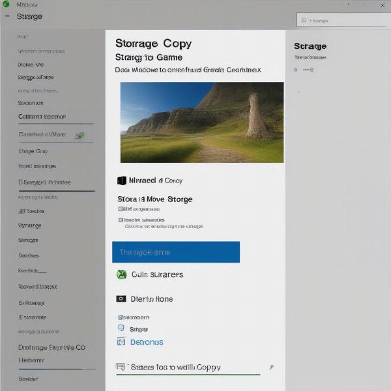The image size is (391, 391).
Task: Click the green Xbox icon beside Culn sLirarers
Action: pos(121,274)
